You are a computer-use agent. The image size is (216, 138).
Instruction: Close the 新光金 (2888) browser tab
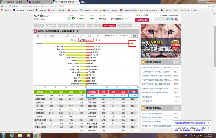click(78, 2)
